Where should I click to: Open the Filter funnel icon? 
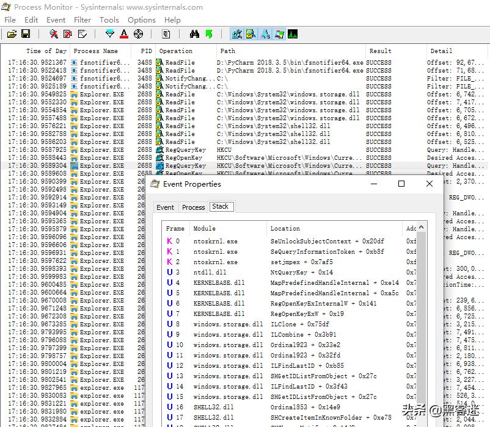pyautogui.click(x=109, y=34)
